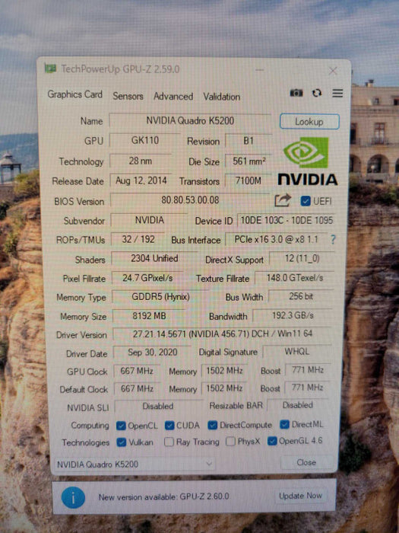Click the GPU Clock row Memory 1502 MHz

[224, 371]
